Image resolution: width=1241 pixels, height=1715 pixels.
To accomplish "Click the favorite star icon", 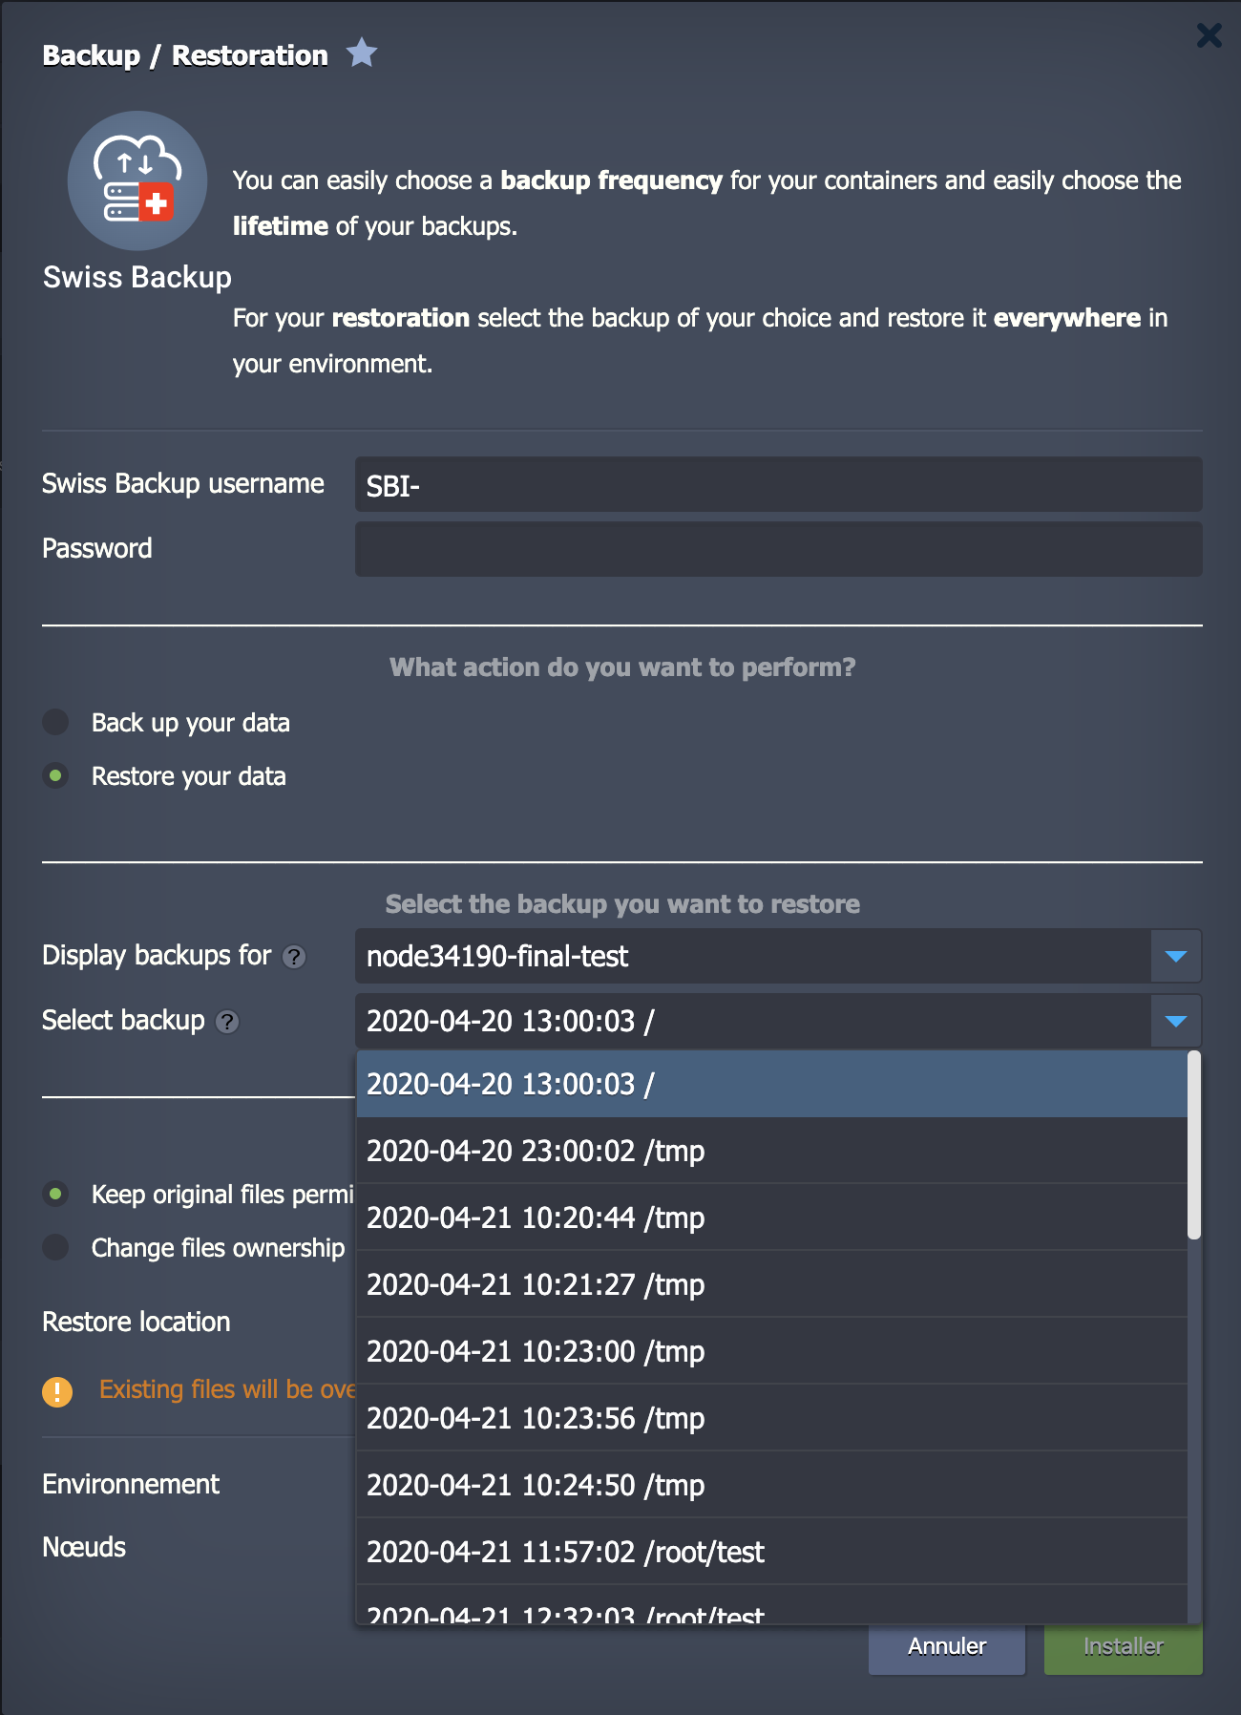I will point(362,53).
